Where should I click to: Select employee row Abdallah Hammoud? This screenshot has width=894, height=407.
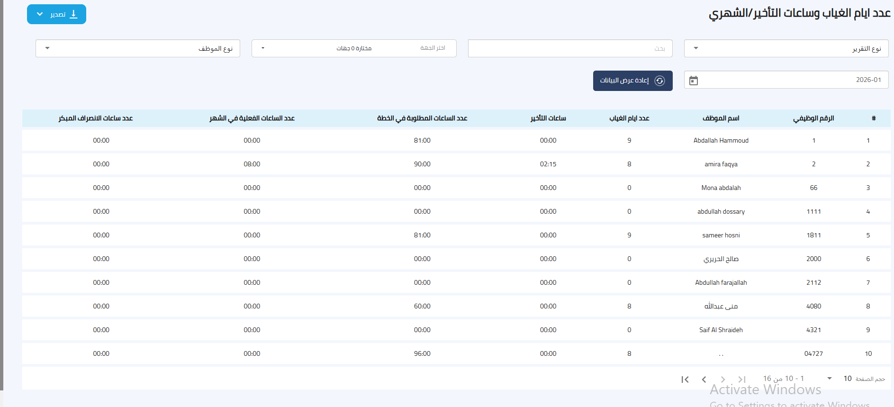pos(721,140)
